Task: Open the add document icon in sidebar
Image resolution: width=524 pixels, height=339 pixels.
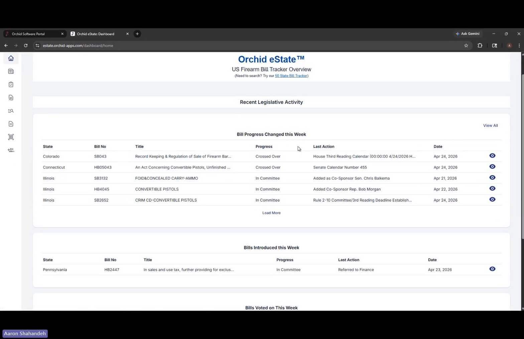Action: point(11,124)
